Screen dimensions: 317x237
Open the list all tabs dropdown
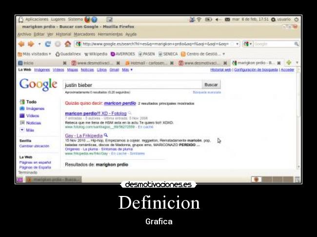pos(297,63)
